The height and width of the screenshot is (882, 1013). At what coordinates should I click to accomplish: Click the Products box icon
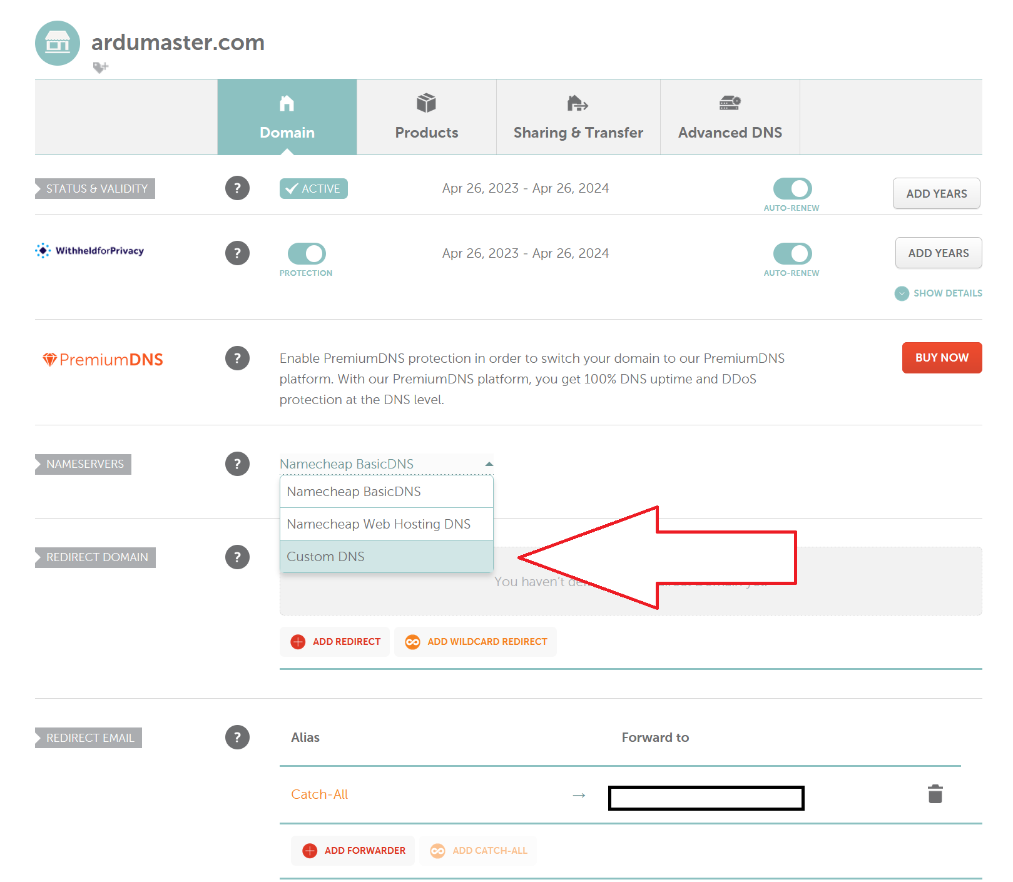pyautogui.click(x=427, y=103)
